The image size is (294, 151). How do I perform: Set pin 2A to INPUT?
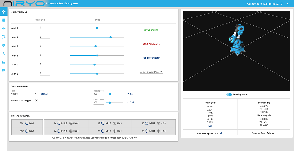(59, 131)
